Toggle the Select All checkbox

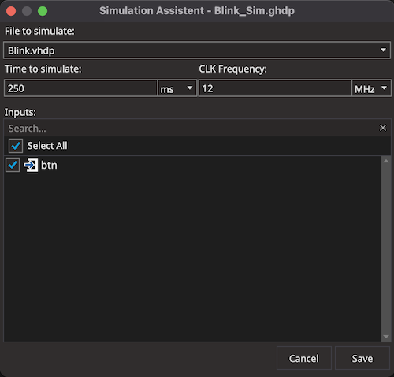pyautogui.click(x=16, y=146)
